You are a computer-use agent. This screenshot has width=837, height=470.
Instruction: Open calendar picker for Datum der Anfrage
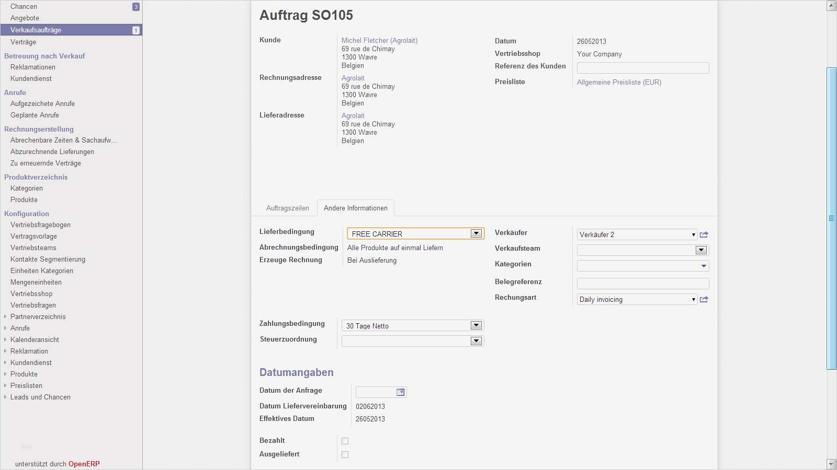point(400,392)
